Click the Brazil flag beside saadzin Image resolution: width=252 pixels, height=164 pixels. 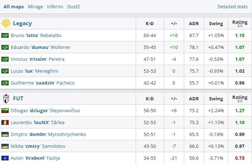[x=5, y=83]
